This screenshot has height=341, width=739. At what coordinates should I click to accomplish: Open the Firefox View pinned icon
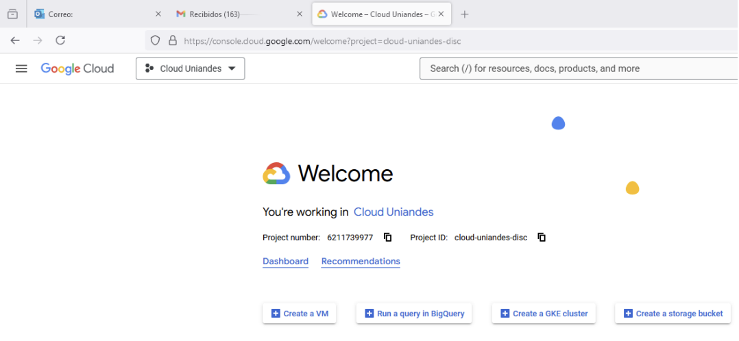pos(13,14)
